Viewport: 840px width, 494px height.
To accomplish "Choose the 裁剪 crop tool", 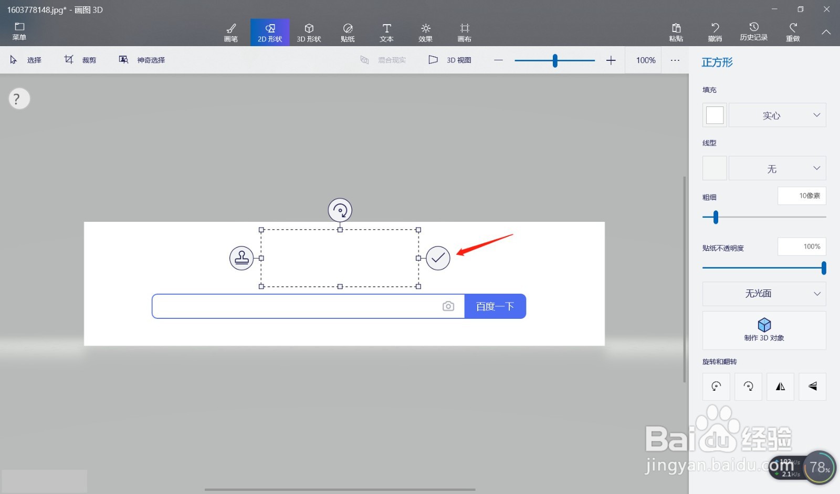I will pyautogui.click(x=80, y=60).
